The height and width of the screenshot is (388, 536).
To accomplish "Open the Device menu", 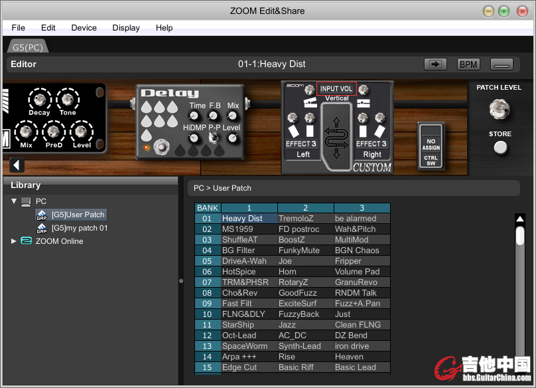I will pyautogui.click(x=84, y=28).
